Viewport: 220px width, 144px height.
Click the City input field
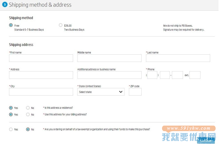click(x=41, y=92)
